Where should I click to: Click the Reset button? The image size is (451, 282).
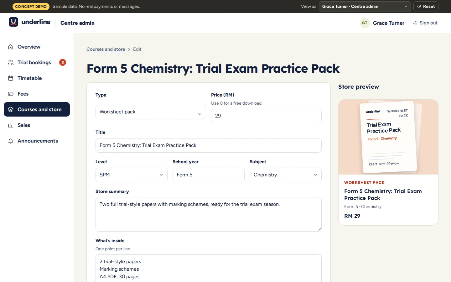[426, 6]
